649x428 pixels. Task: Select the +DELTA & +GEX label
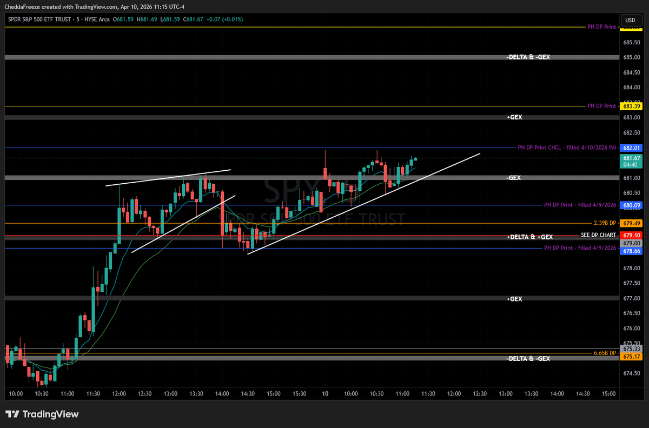(529, 237)
